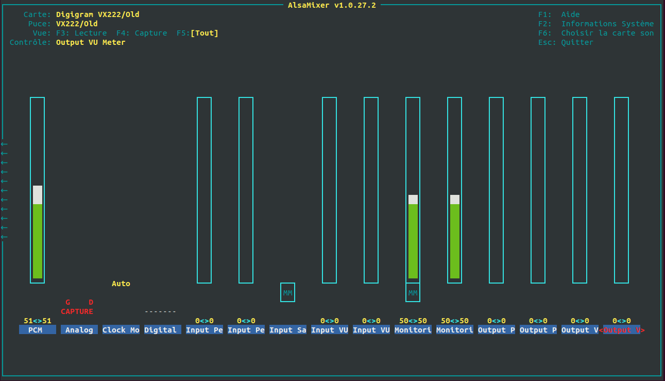Click the unselected Output V meter bar

pos(579,190)
